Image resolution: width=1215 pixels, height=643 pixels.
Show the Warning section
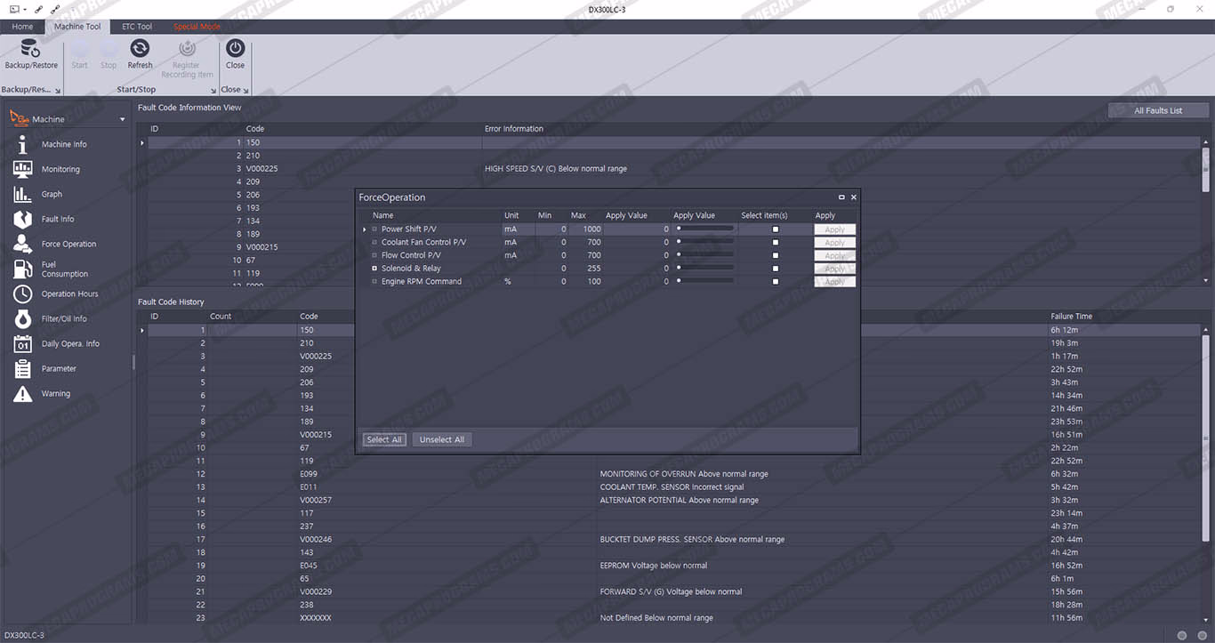55,393
